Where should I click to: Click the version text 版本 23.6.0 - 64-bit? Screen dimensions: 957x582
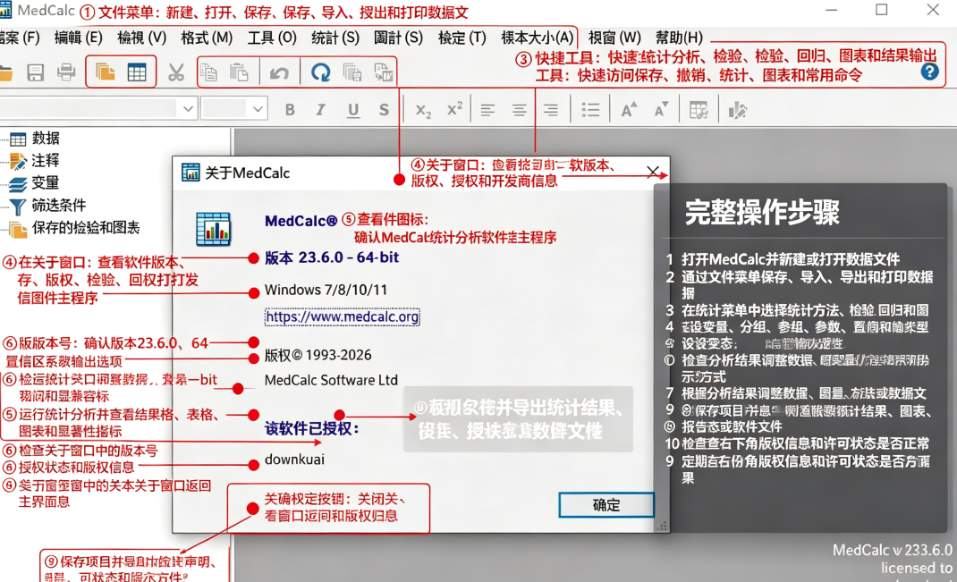click(332, 258)
